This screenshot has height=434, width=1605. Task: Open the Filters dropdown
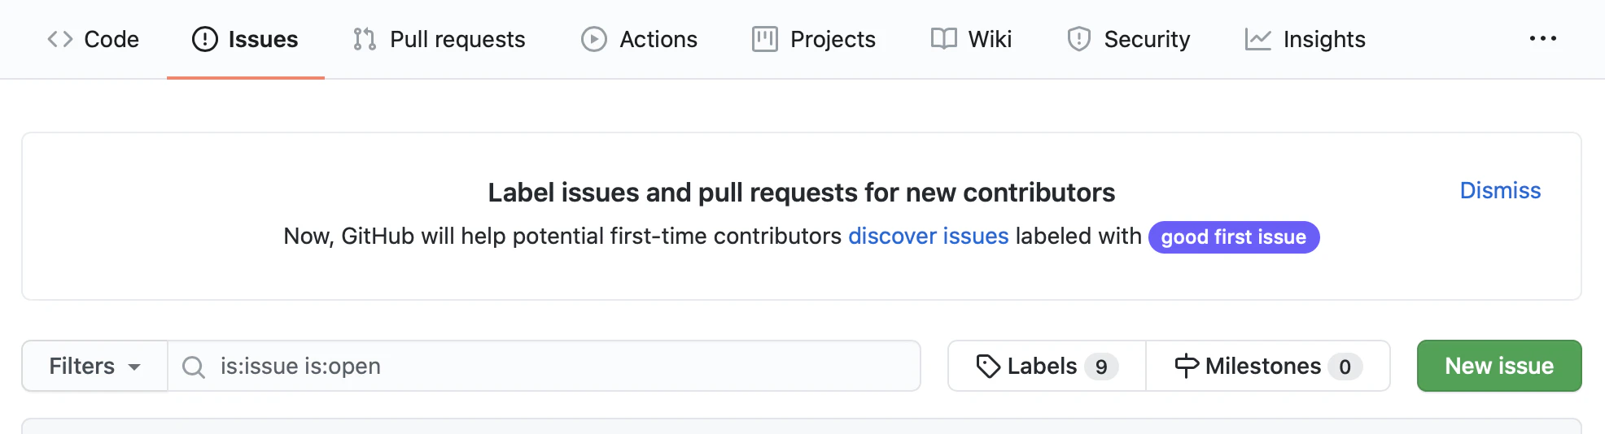click(94, 367)
